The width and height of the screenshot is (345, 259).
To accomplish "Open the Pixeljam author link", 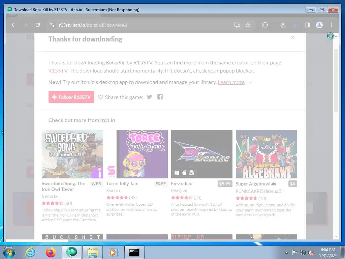I will [x=179, y=191].
